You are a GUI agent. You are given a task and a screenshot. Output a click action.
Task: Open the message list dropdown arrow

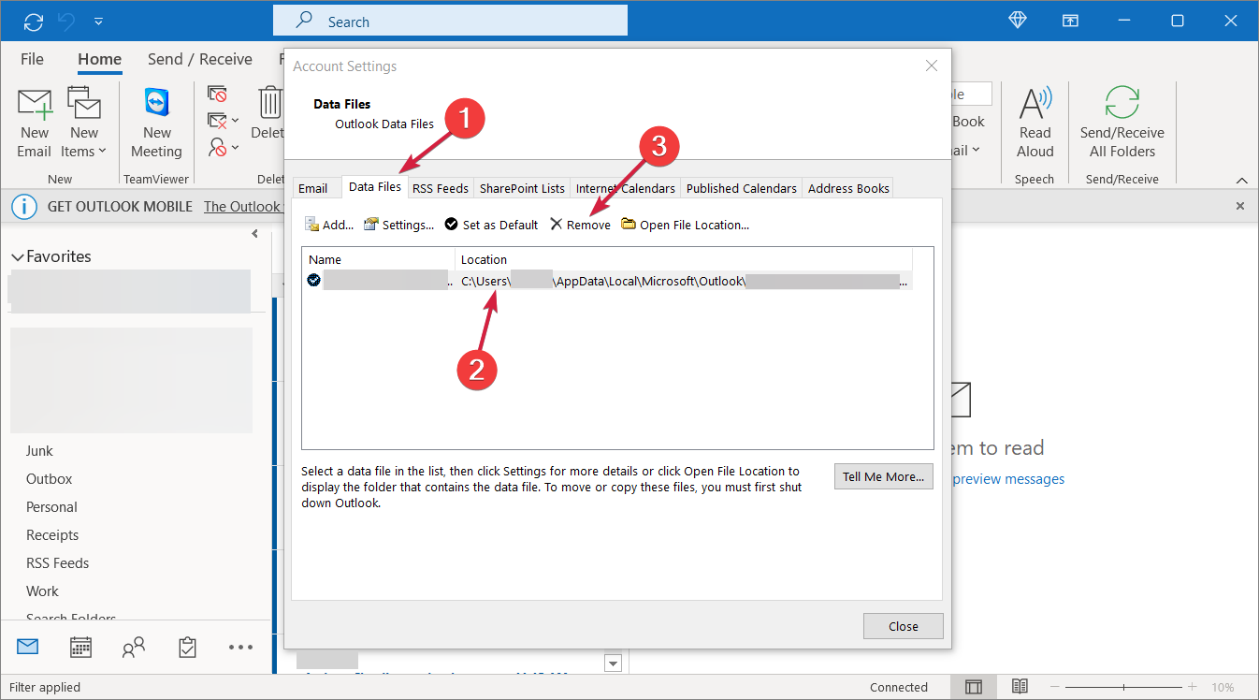[614, 664]
